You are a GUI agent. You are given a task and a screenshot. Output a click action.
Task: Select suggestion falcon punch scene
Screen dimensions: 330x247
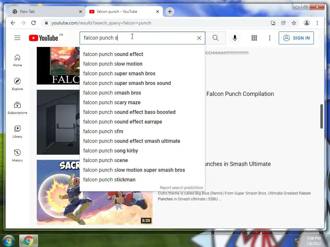tap(142, 160)
